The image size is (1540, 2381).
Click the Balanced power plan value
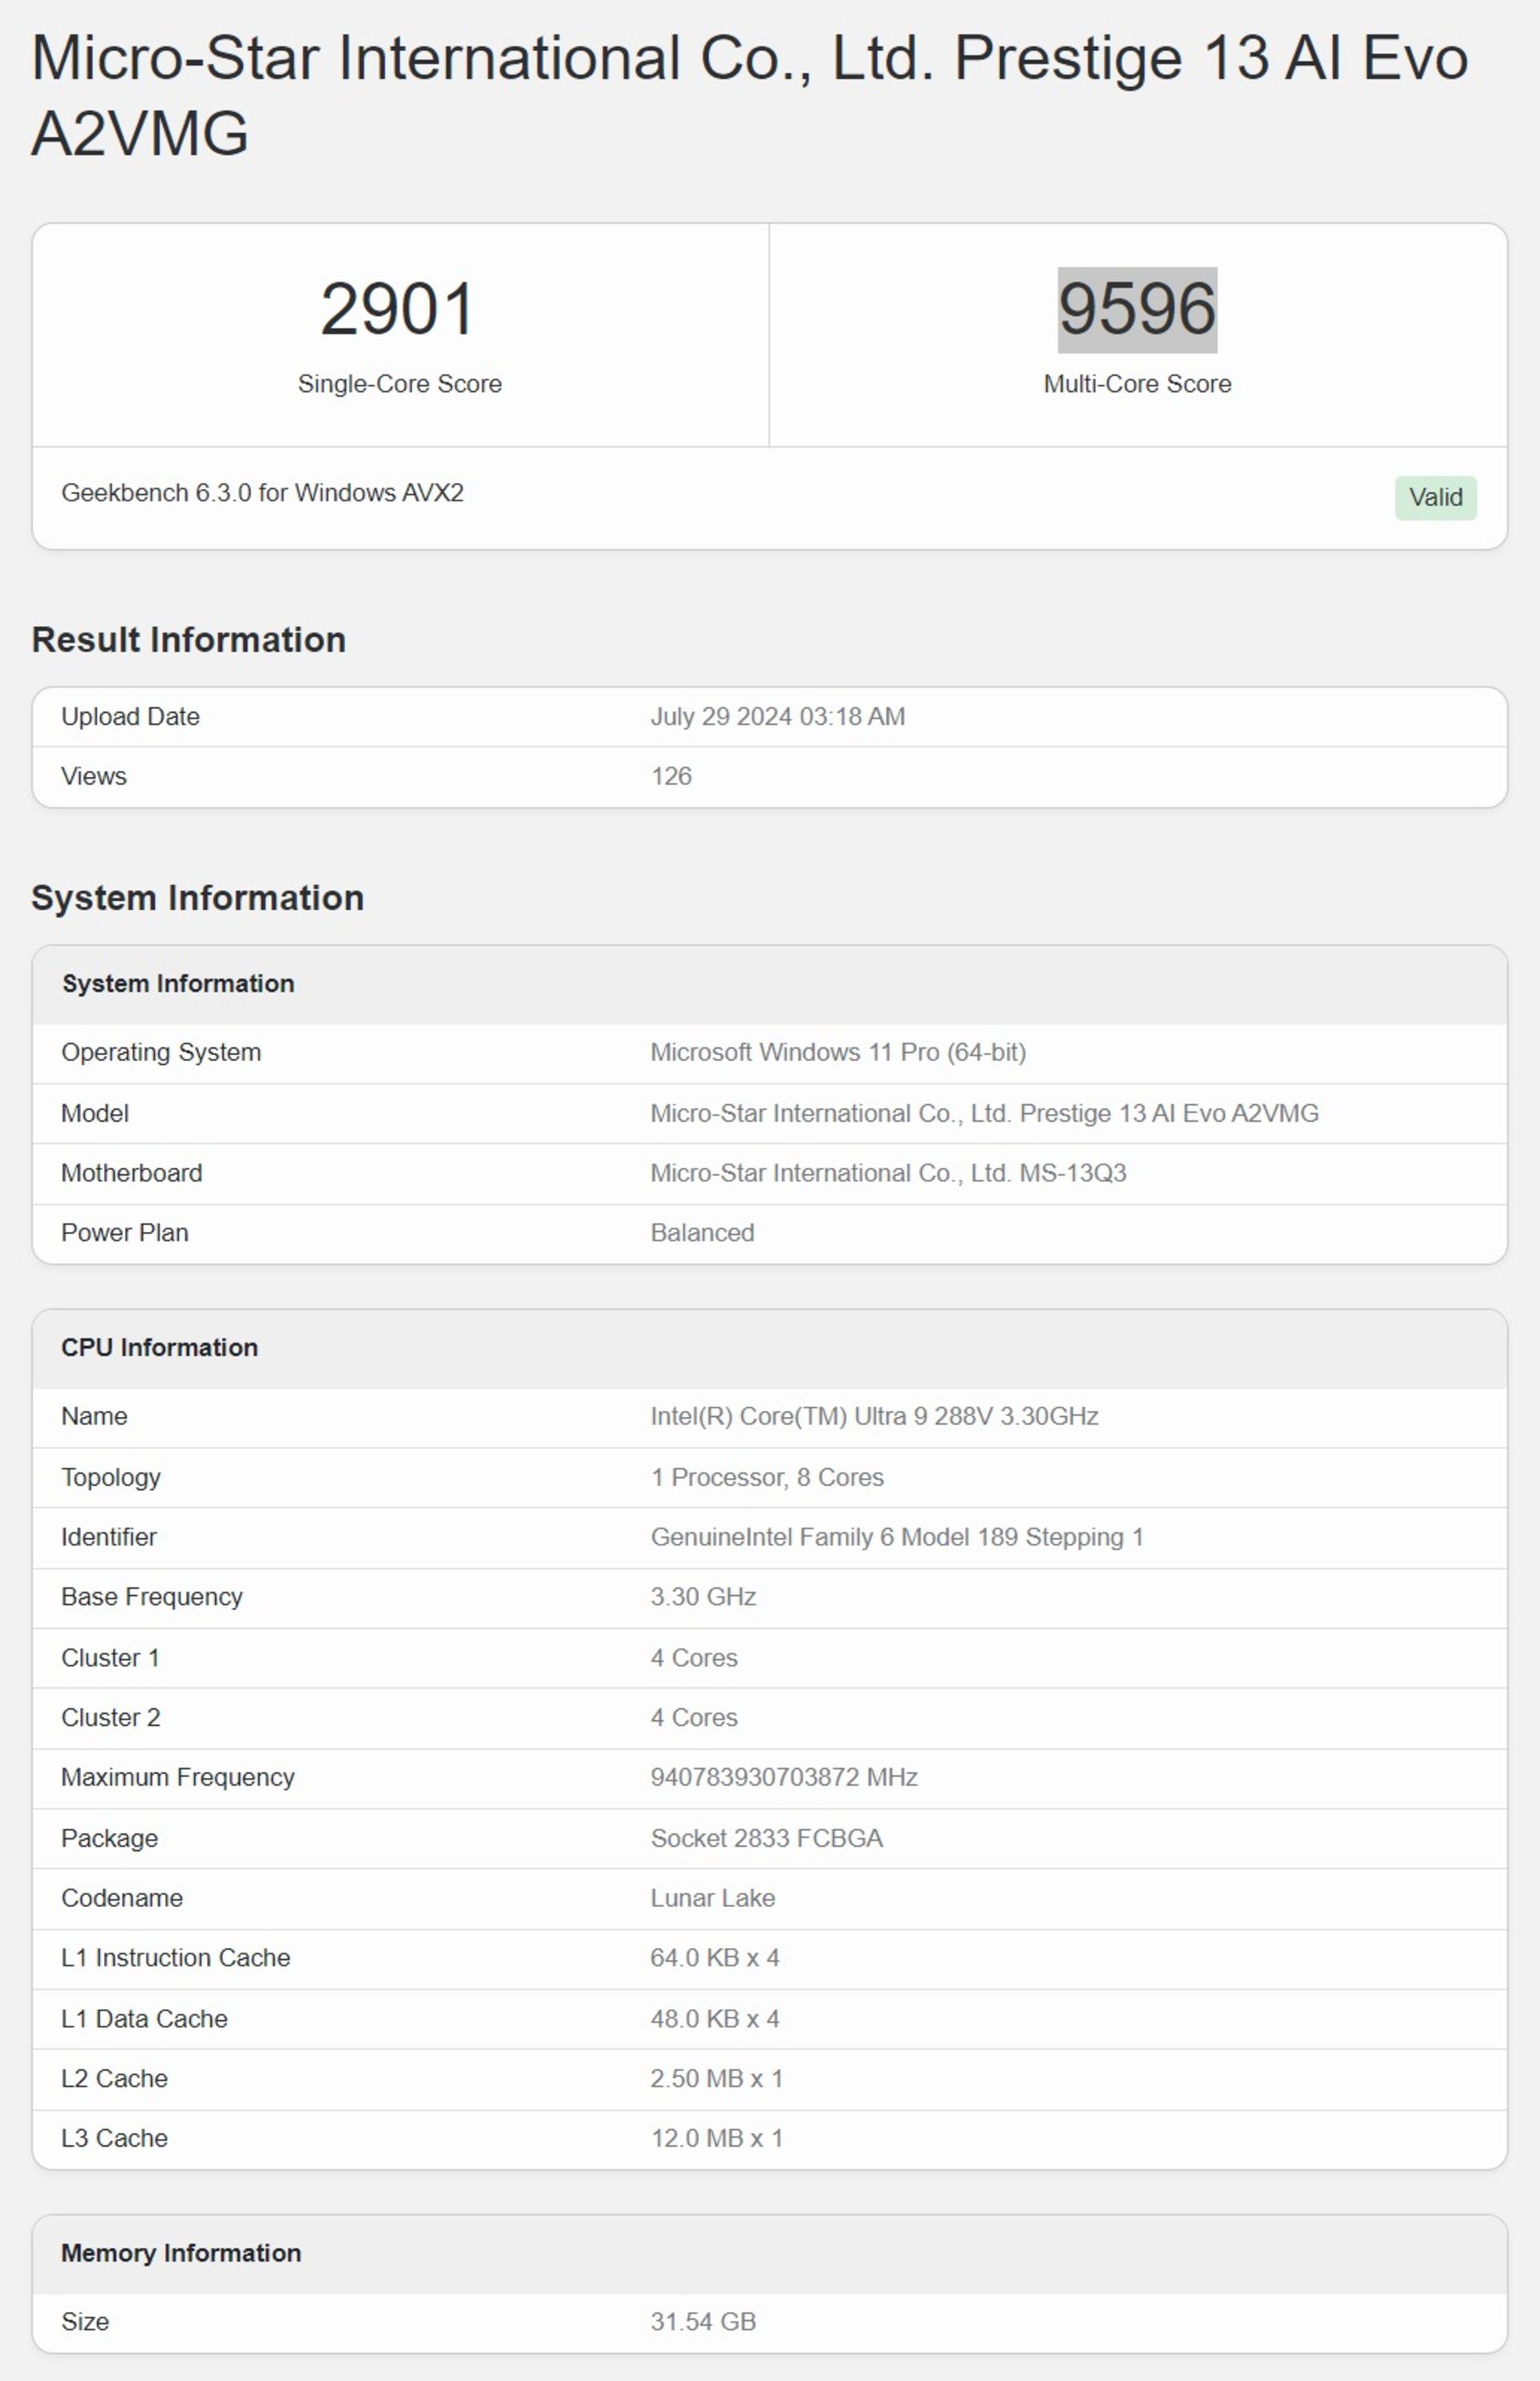(x=702, y=1233)
